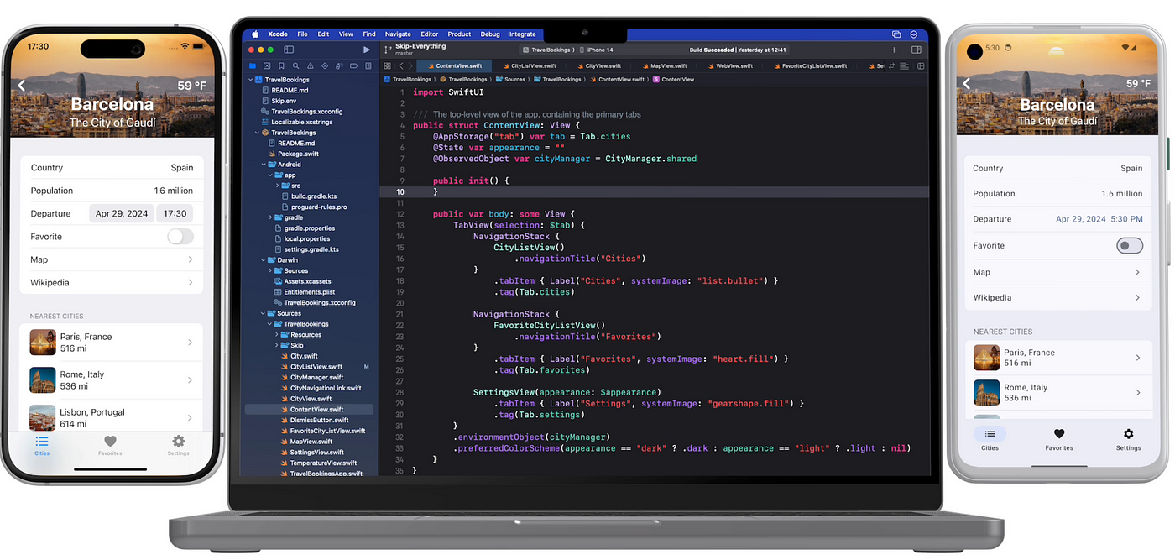The image size is (1175, 560).
Task: Show the inspector panel in Xcode toolbar
Action: coord(916,50)
